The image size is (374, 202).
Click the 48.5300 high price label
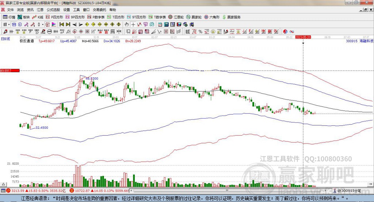point(92,78)
